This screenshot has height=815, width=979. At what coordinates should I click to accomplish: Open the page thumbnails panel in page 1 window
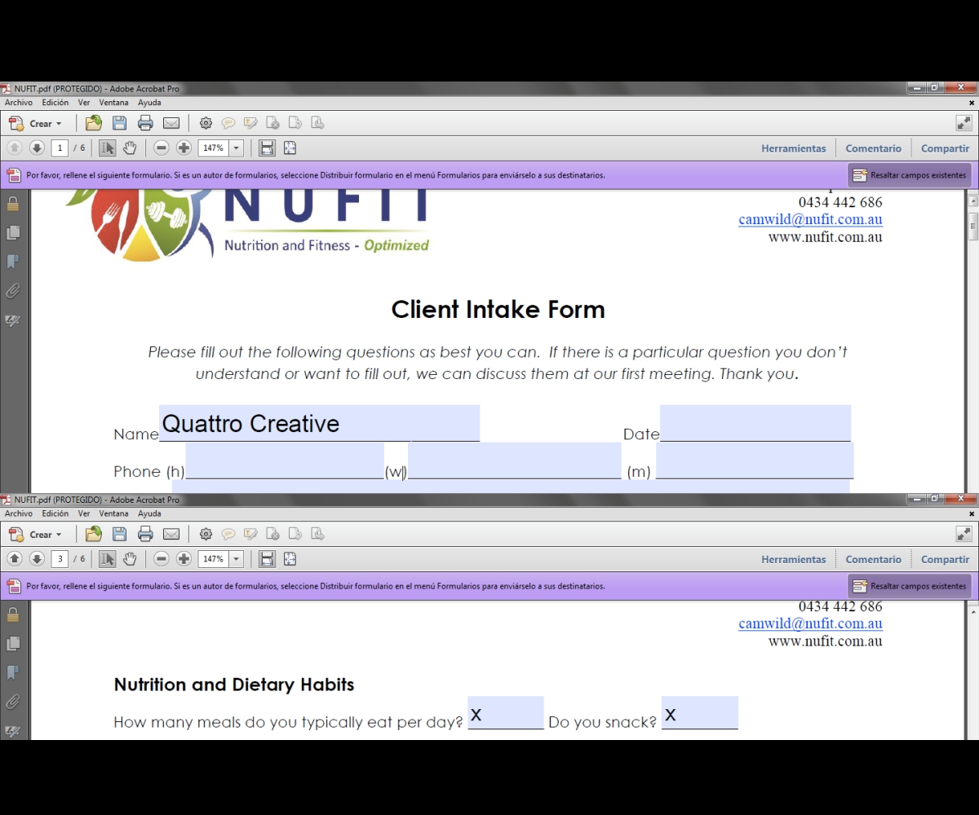pos(13,233)
